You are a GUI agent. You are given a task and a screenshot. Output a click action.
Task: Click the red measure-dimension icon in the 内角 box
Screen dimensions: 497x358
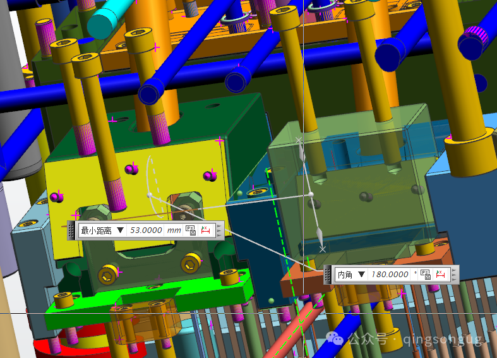pyautogui.click(x=441, y=275)
